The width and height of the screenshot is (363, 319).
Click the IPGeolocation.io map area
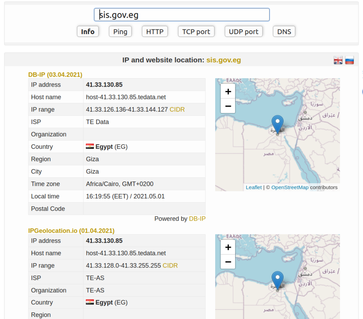pos(278,276)
